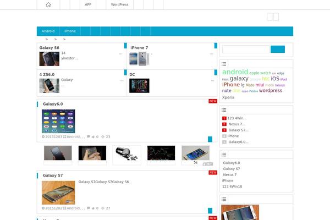This screenshot has height=220, width=330.
Task: Click the 'iOS' tag
Action: pyautogui.click(x=275, y=79)
